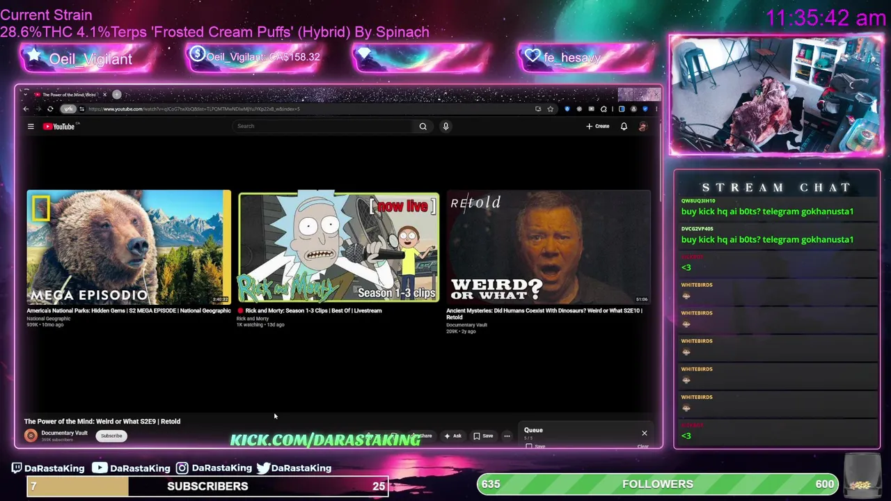The height and width of the screenshot is (501, 891).
Task: Click the Documentary Vault channel name under video
Action: [64, 433]
